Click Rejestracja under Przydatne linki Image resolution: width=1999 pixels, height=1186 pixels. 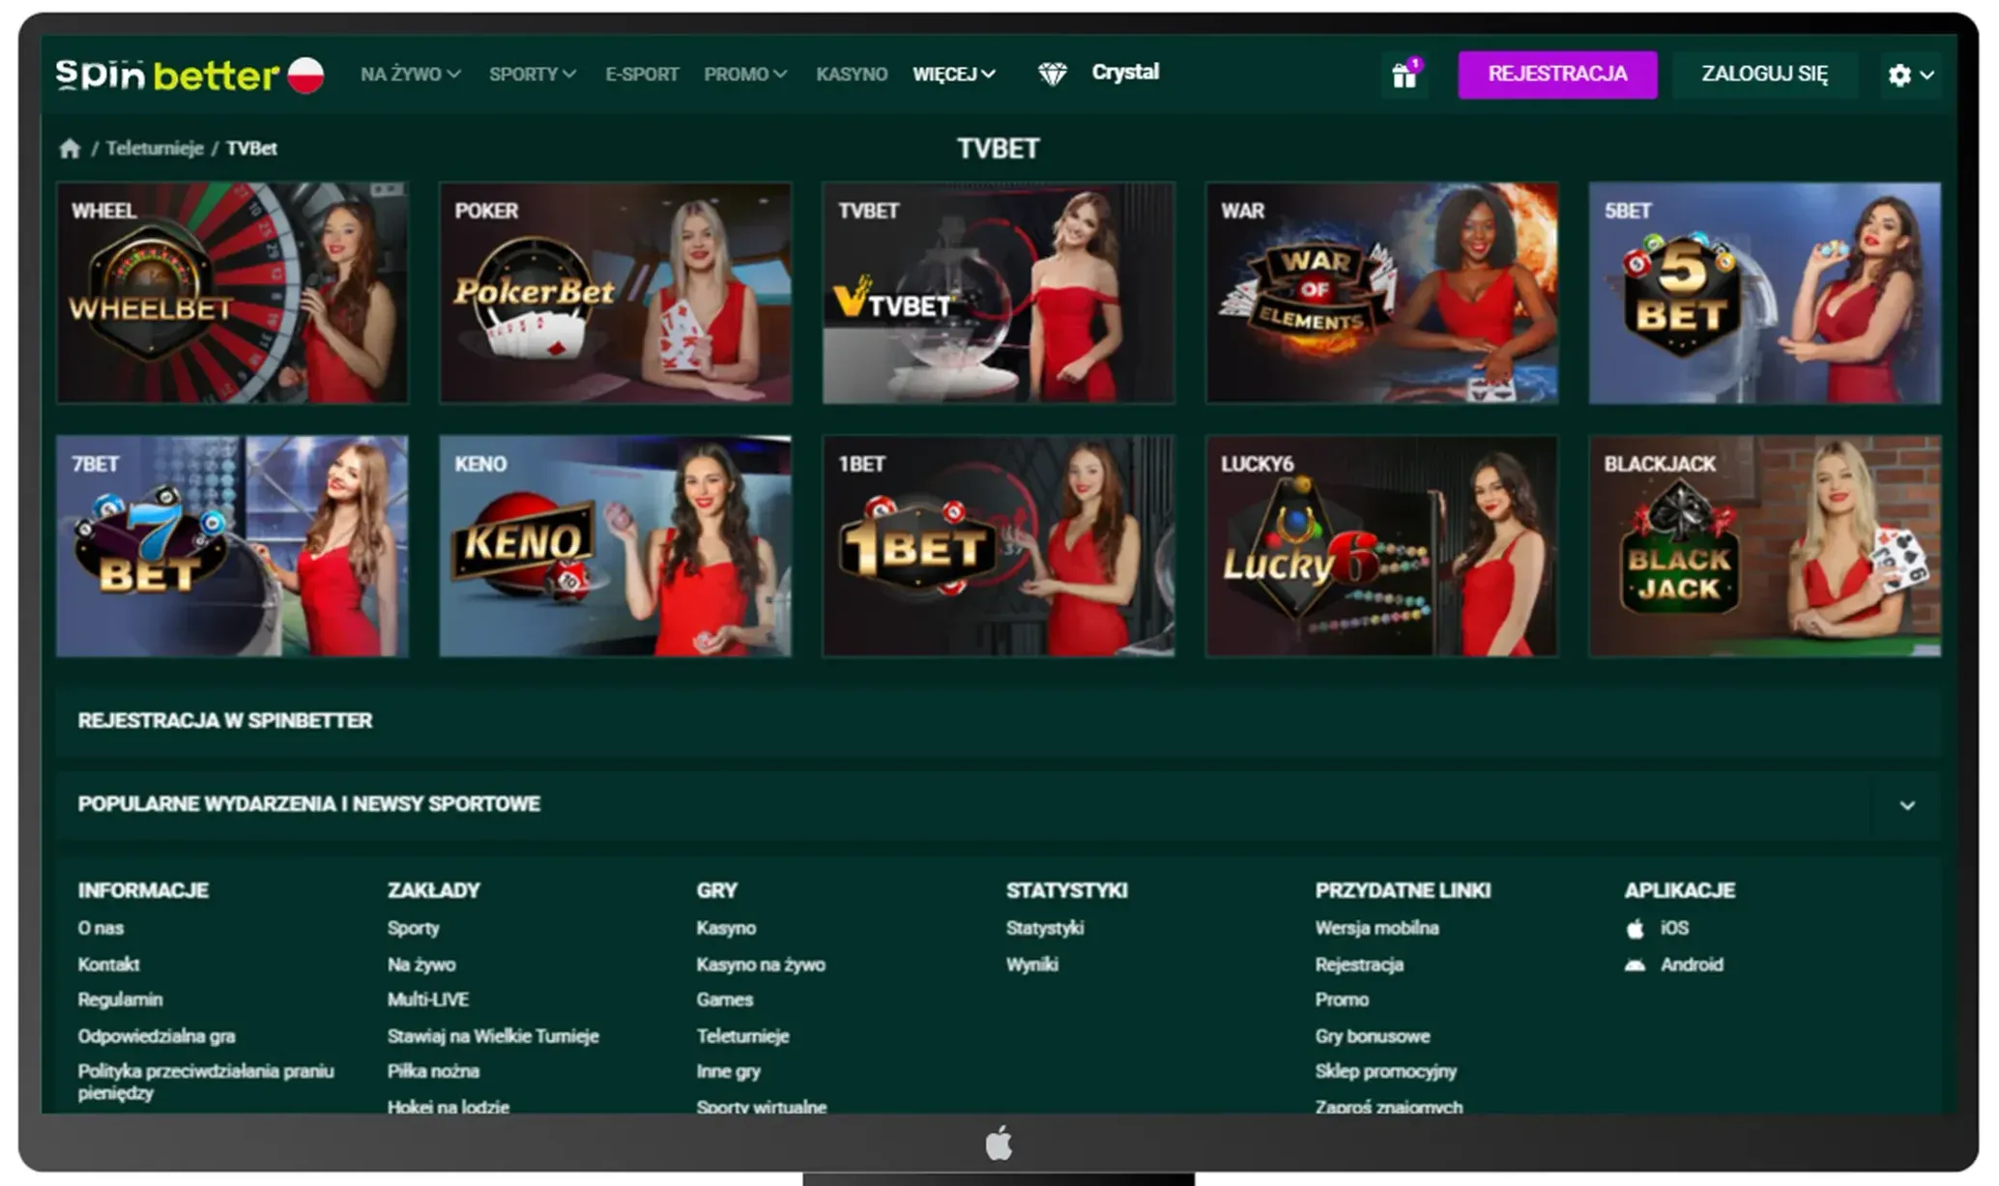click(x=1359, y=965)
